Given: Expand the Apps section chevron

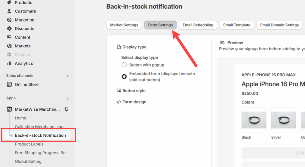Looking at the screenshot, I should [x=67, y=98].
